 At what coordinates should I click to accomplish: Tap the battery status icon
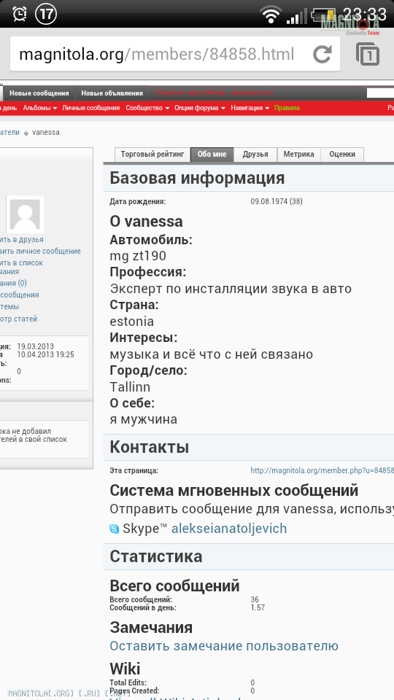(x=324, y=15)
